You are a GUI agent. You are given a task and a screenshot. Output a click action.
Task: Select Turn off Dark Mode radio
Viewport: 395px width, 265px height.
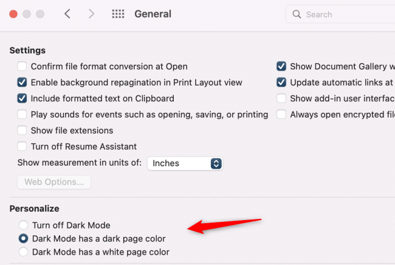click(x=24, y=225)
